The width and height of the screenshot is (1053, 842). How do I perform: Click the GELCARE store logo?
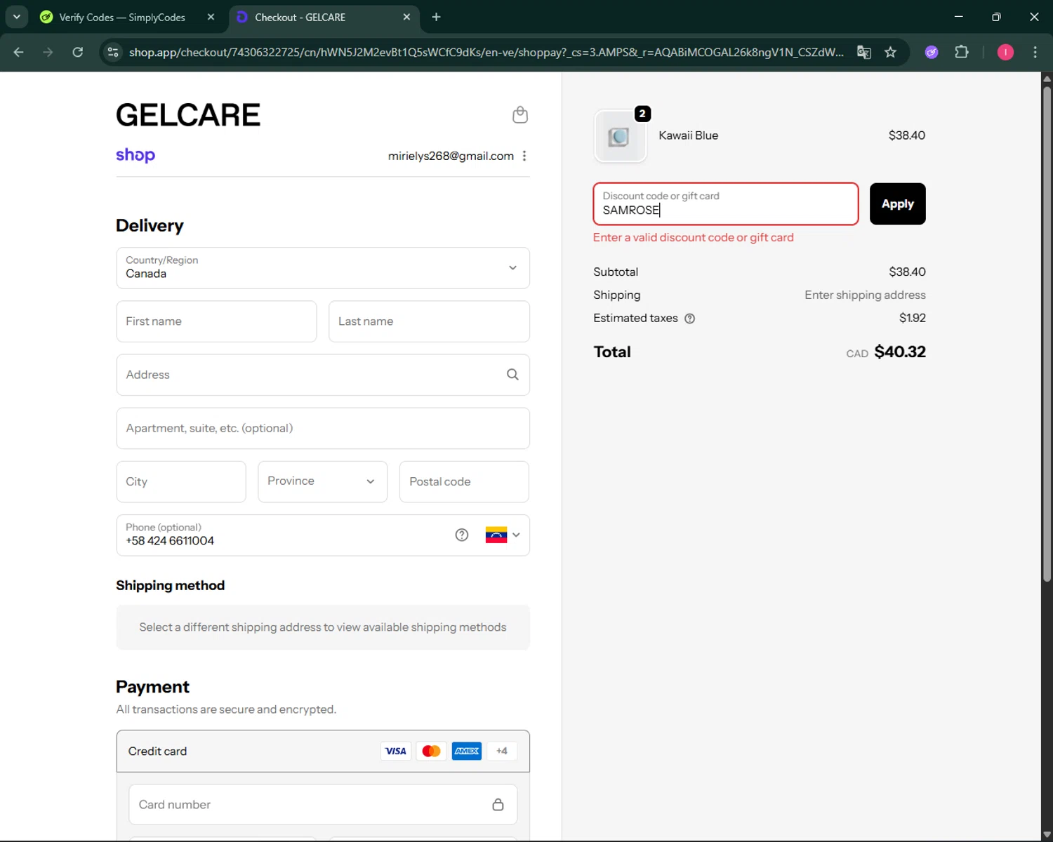[188, 115]
